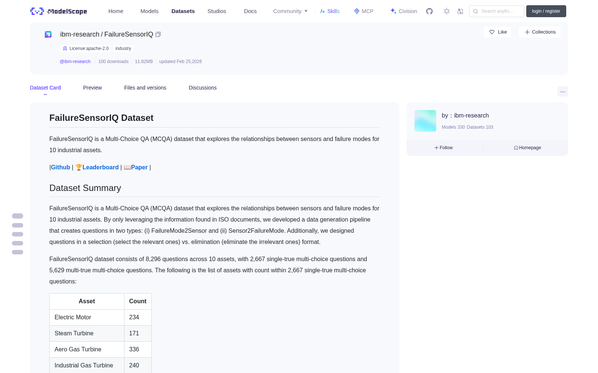Click the 'Count' table header
This screenshot has width=598, height=373.
coord(138,301)
